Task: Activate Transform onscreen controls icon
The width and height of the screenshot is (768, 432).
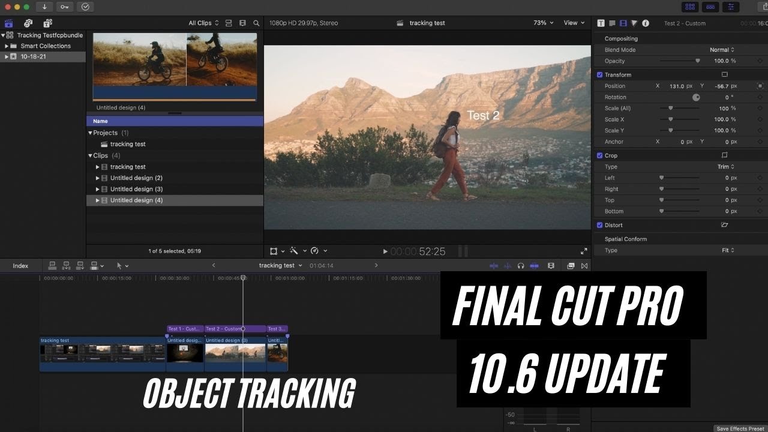Action: (724, 75)
